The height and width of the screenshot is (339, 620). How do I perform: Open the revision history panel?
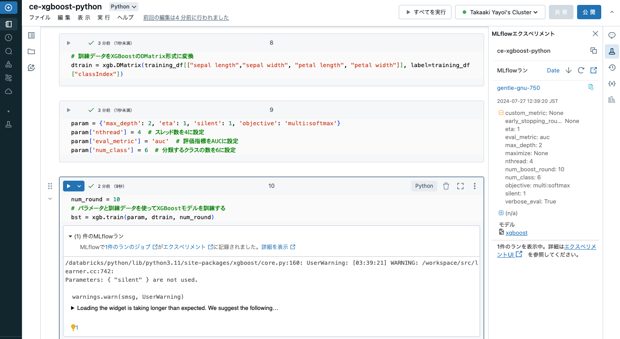click(x=612, y=67)
